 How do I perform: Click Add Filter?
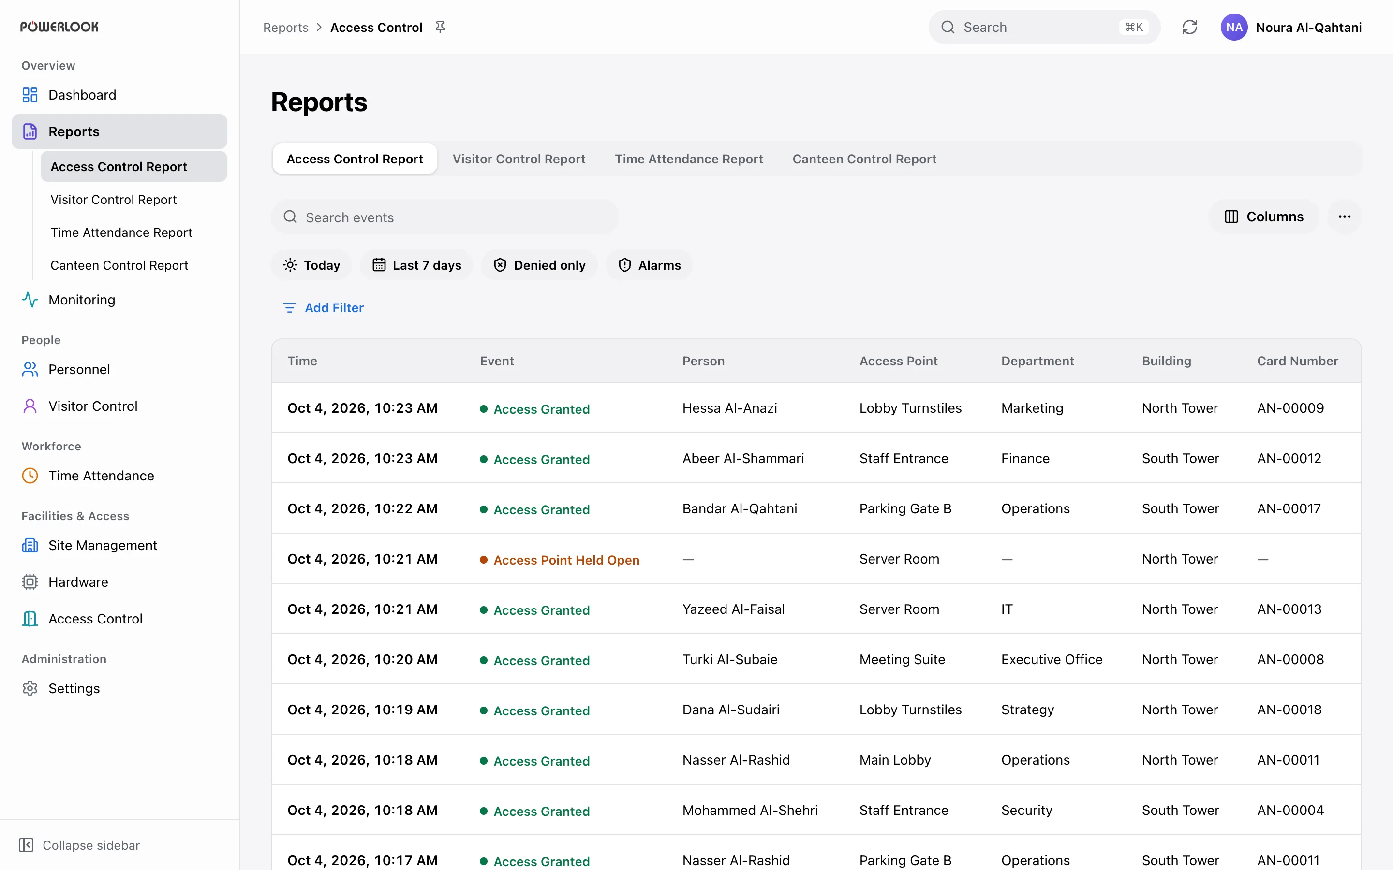click(x=323, y=308)
